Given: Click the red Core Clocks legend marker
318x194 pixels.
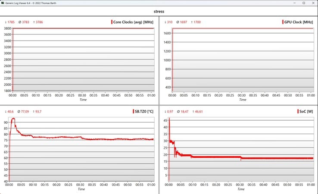Looking at the screenshot, I should click(x=112, y=22).
